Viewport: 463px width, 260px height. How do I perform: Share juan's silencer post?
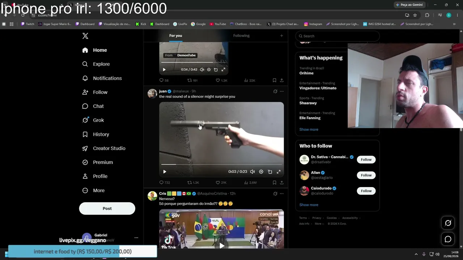282,183
